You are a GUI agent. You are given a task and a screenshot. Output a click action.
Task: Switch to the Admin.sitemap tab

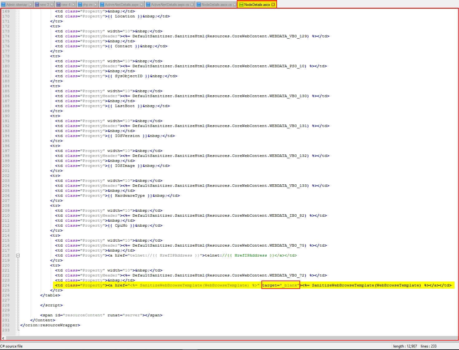coord(17,4)
